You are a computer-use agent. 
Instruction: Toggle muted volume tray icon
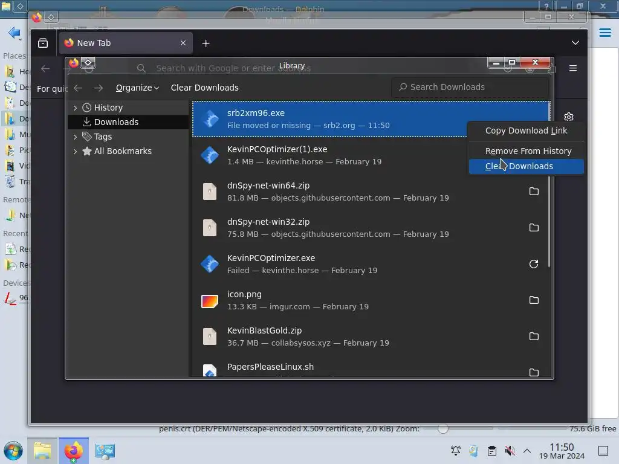click(510, 451)
